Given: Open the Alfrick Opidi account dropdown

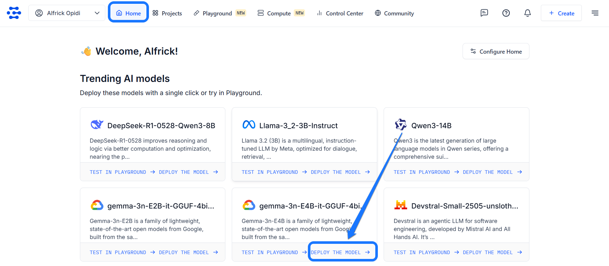Looking at the screenshot, I should pos(67,13).
